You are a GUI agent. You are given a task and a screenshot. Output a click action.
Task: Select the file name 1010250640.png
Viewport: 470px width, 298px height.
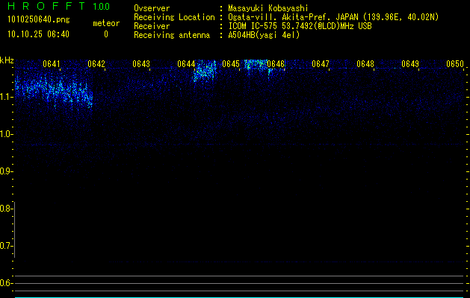pyautogui.click(x=39, y=20)
